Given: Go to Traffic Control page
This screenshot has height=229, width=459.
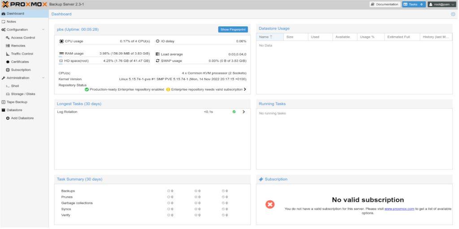Looking at the screenshot, I should coord(22,54).
